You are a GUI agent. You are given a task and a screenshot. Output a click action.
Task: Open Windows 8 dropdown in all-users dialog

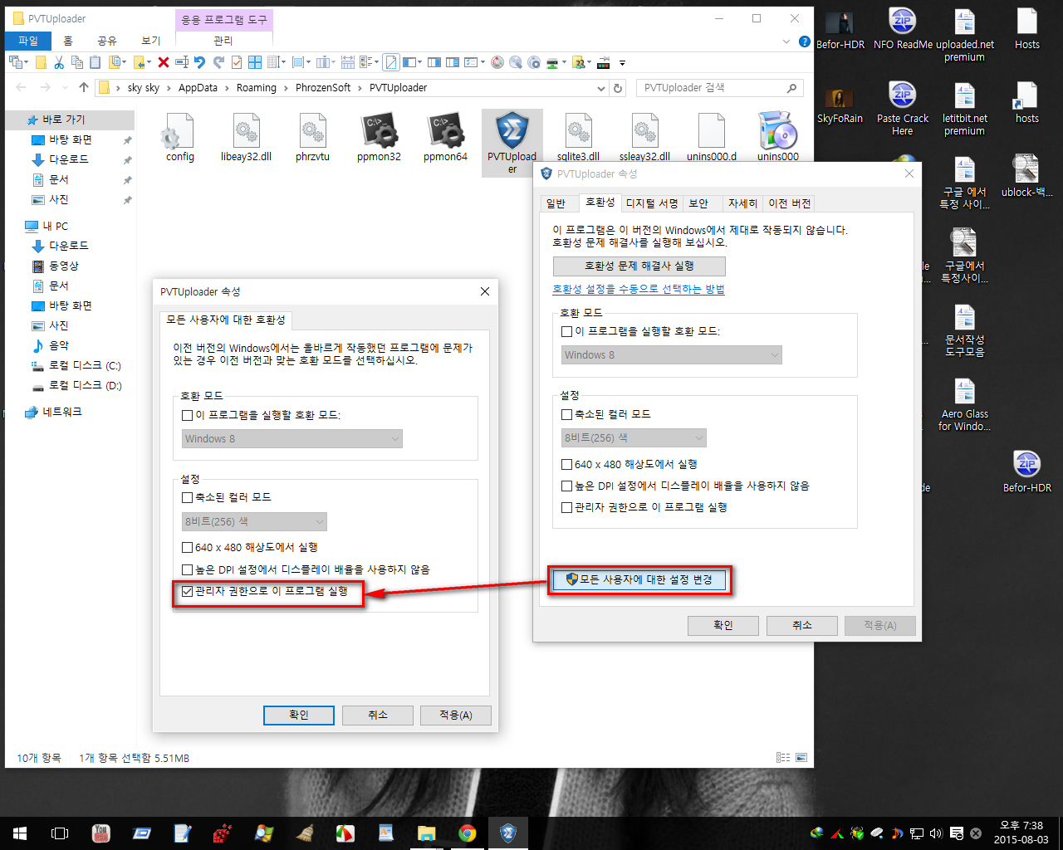292,438
